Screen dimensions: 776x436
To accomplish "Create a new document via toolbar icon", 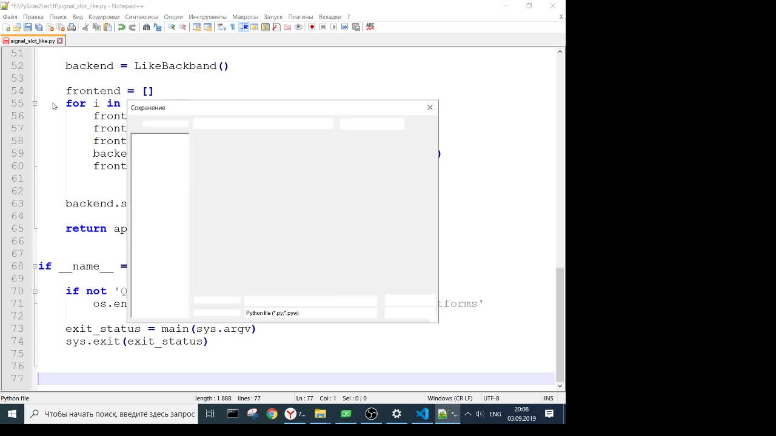I will 7,27.
